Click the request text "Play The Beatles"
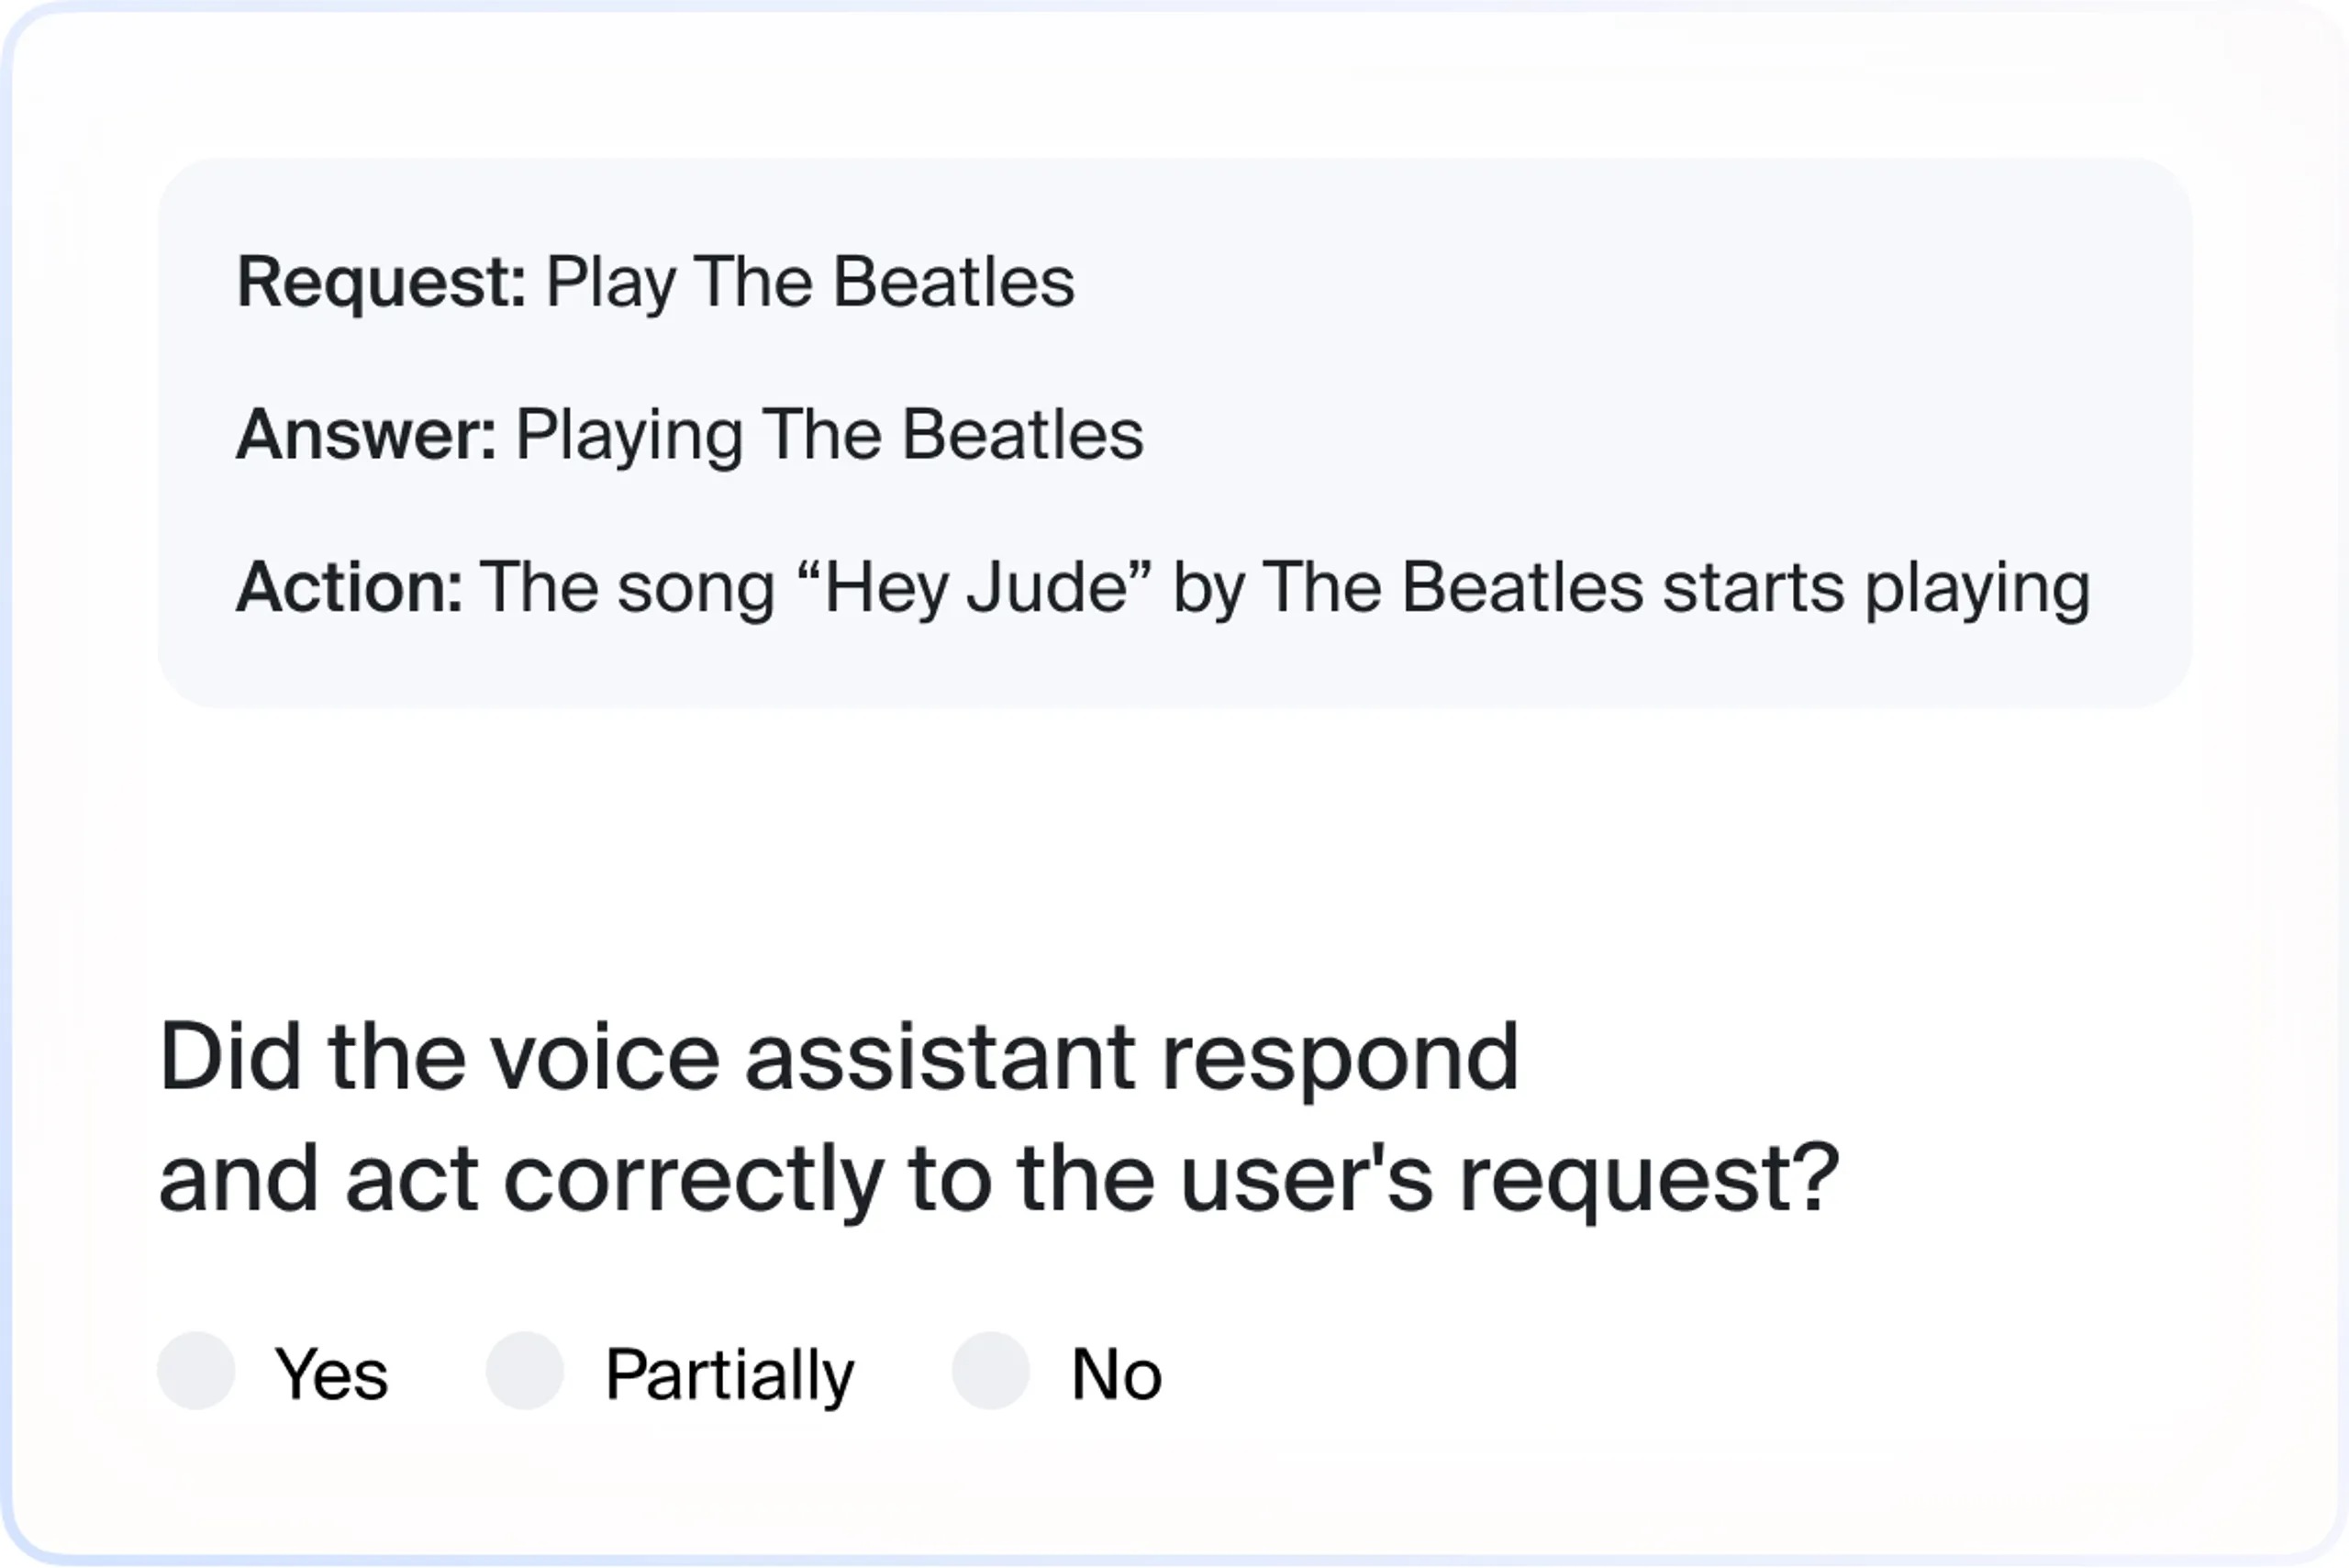The height and width of the screenshot is (1568, 2349). coord(810,284)
